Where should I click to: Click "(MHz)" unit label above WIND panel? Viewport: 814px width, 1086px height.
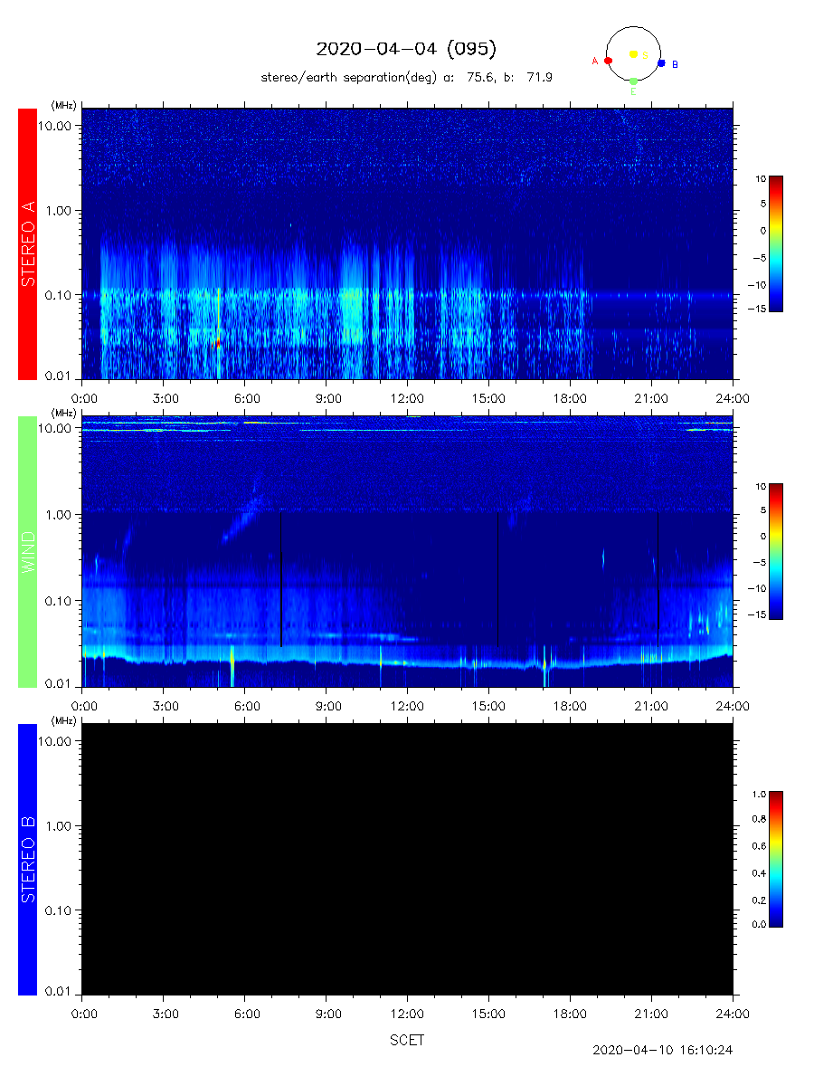point(64,413)
